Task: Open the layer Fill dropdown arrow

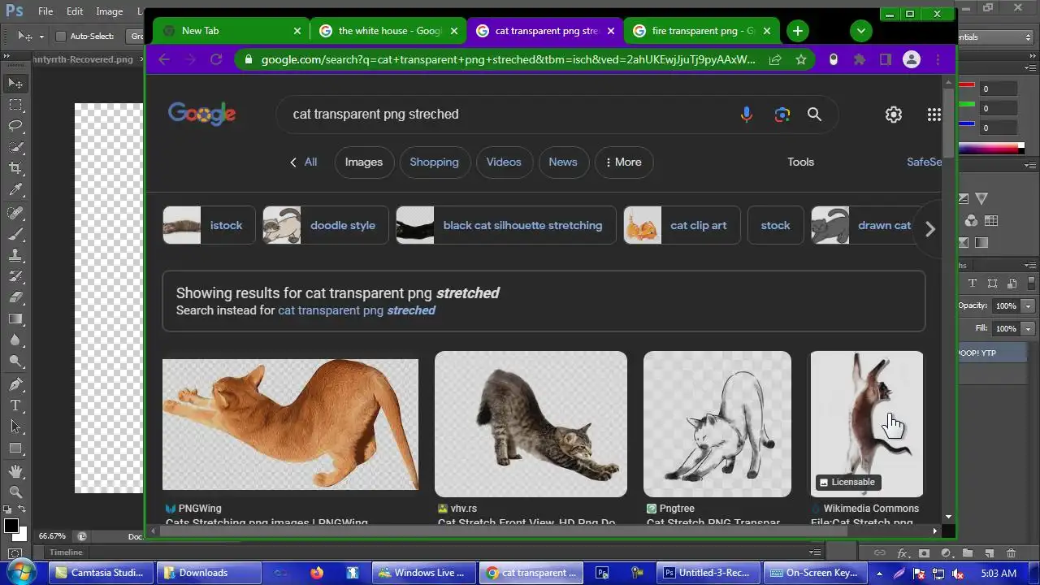Action: click(1028, 329)
